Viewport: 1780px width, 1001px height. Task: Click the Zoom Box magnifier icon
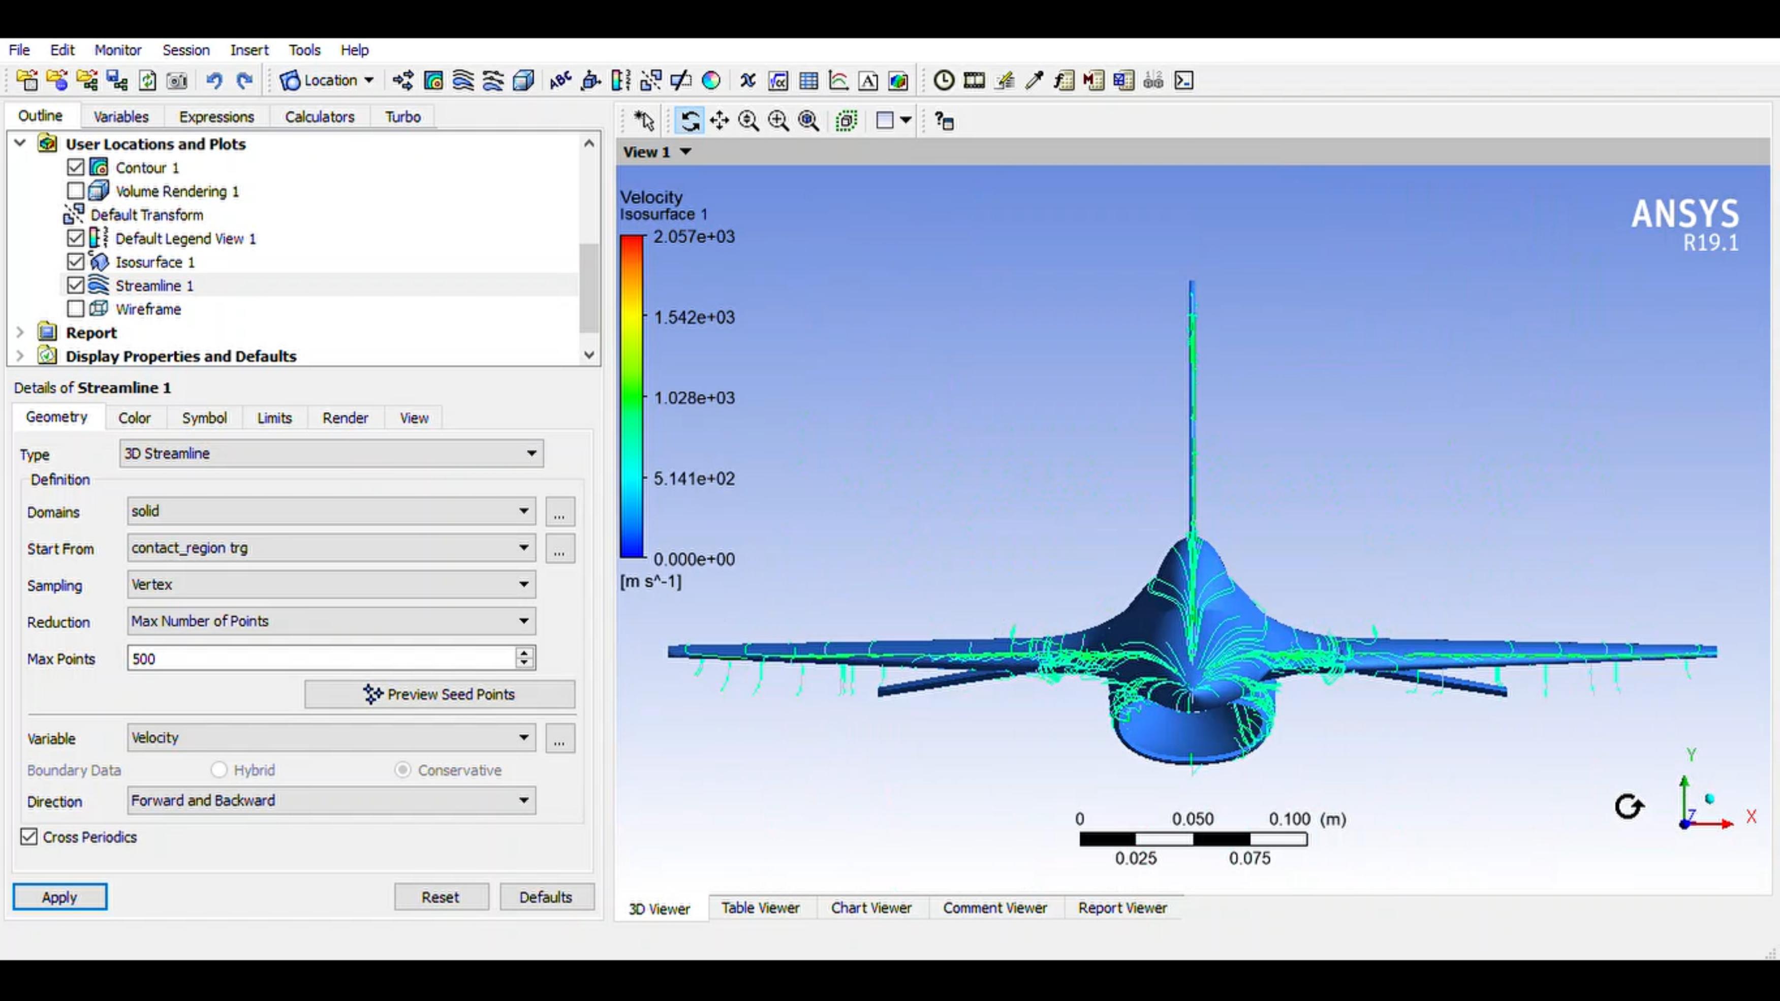779,121
